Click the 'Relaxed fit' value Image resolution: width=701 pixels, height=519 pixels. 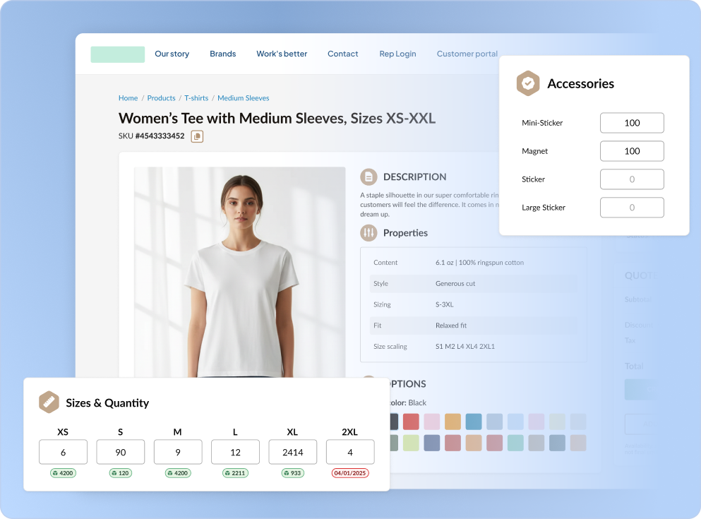pos(450,326)
